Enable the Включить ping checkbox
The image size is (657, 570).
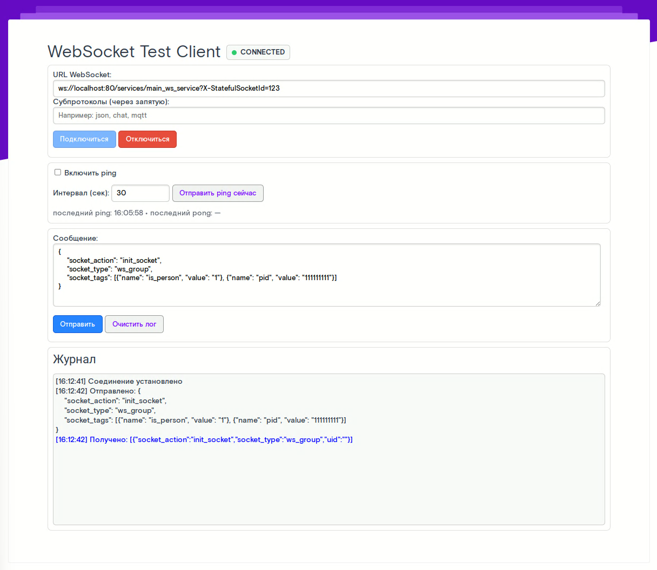coord(58,172)
